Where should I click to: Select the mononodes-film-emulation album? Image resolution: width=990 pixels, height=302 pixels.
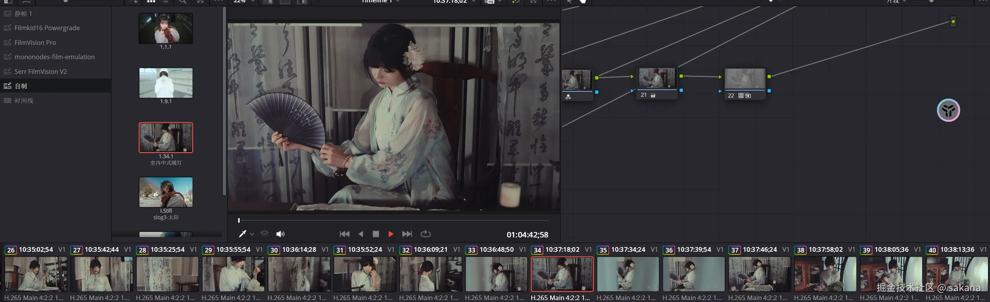54,57
